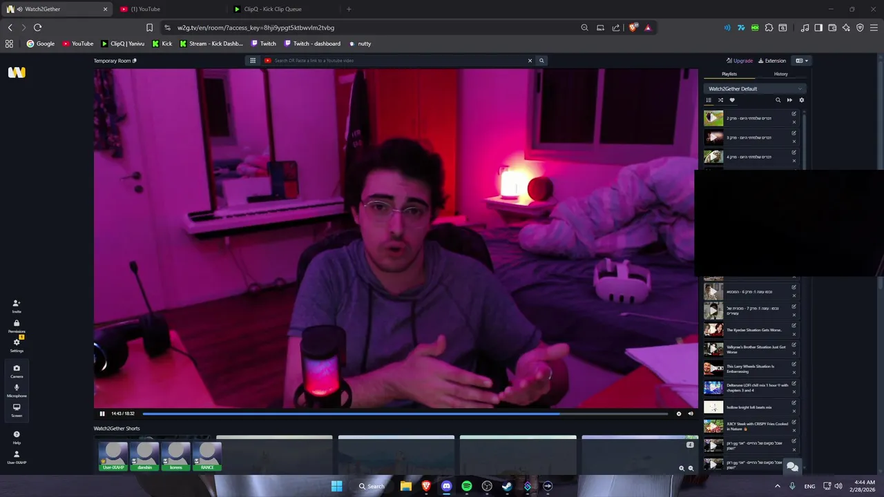Screen dimensions: 884x497
Task: Expand hidden system tray icons
Action: click(x=778, y=486)
